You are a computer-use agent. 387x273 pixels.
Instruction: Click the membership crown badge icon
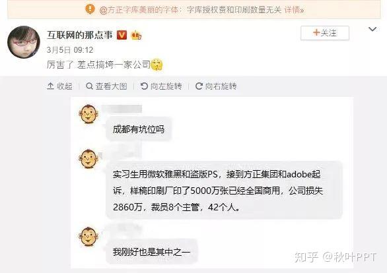point(136,35)
